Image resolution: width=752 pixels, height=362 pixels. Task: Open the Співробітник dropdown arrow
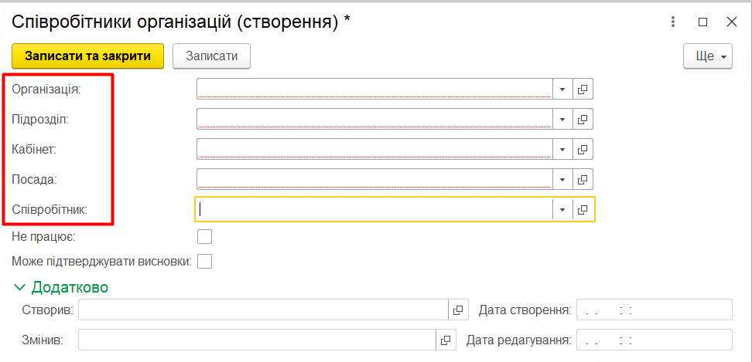pos(562,209)
